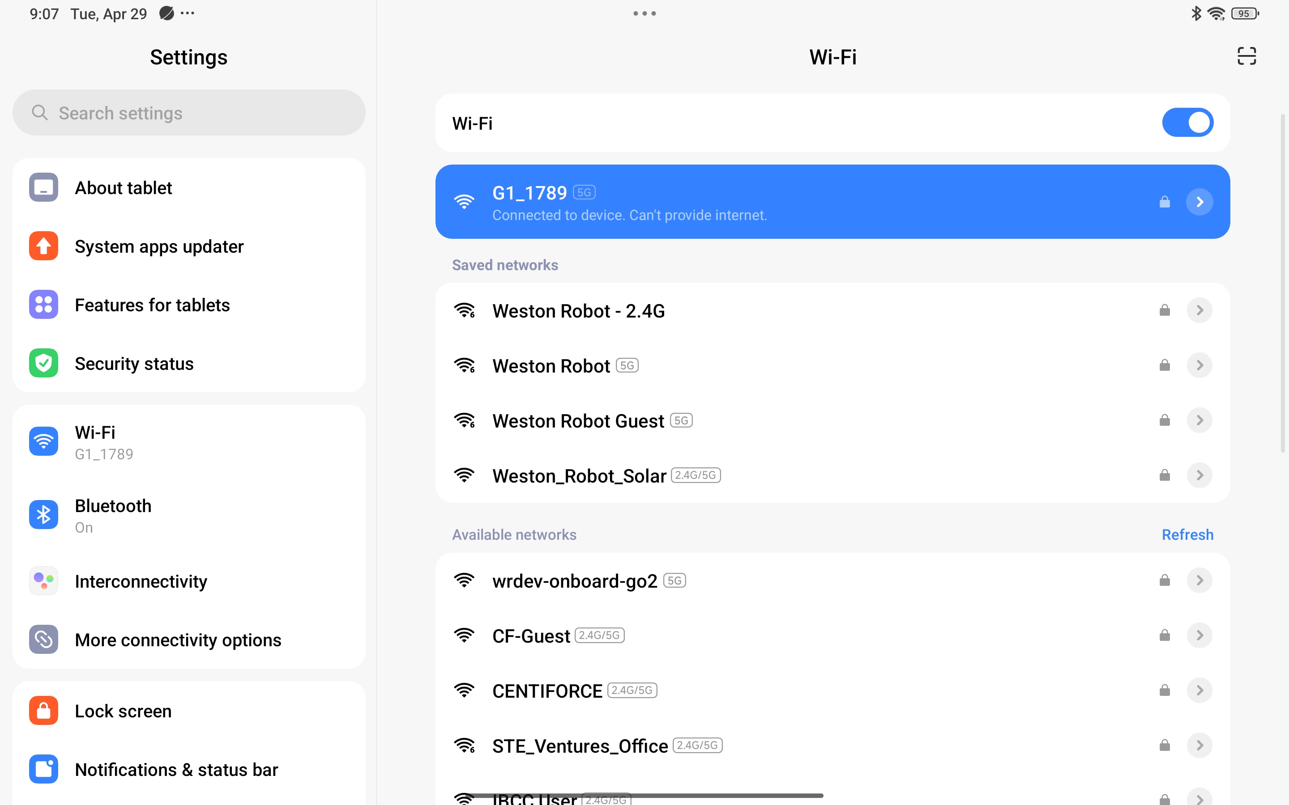Tap the QR scan icon in Wi-Fi header
The width and height of the screenshot is (1289, 805).
[x=1246, y=56]
